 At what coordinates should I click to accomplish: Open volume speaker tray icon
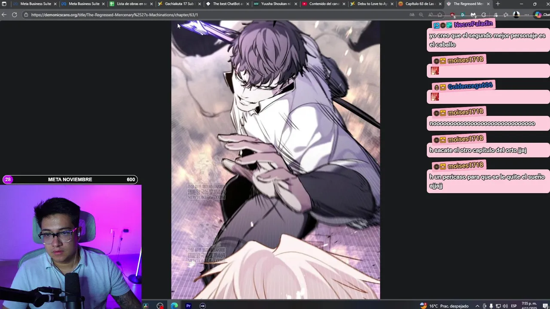505,306
